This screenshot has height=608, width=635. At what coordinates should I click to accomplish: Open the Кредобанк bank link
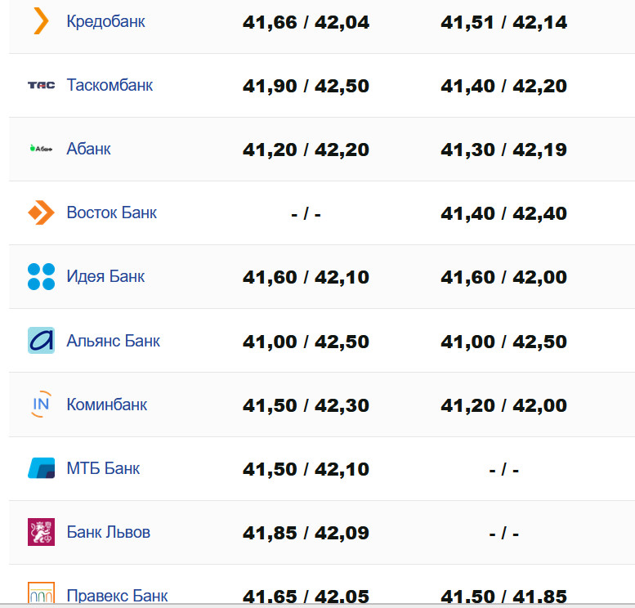point(105,21)
